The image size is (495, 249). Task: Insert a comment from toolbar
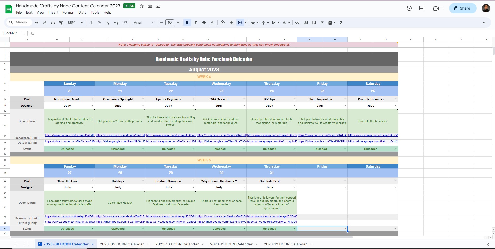[306, 23]
